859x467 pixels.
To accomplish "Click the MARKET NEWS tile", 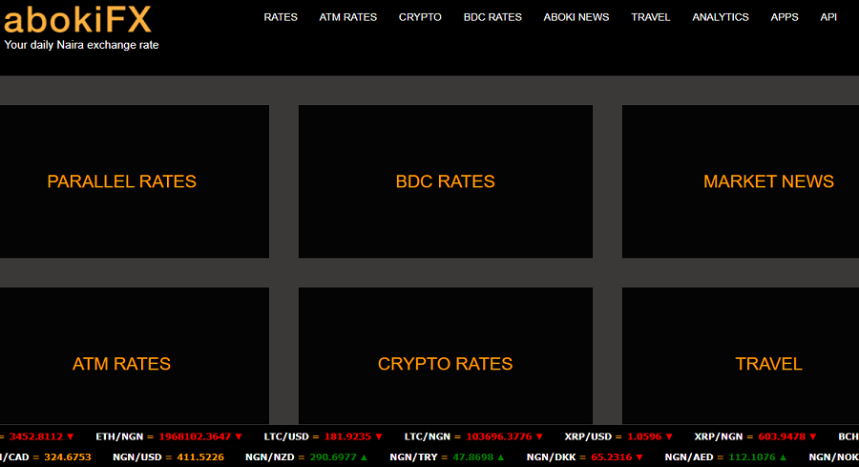I will click(768, 181).
